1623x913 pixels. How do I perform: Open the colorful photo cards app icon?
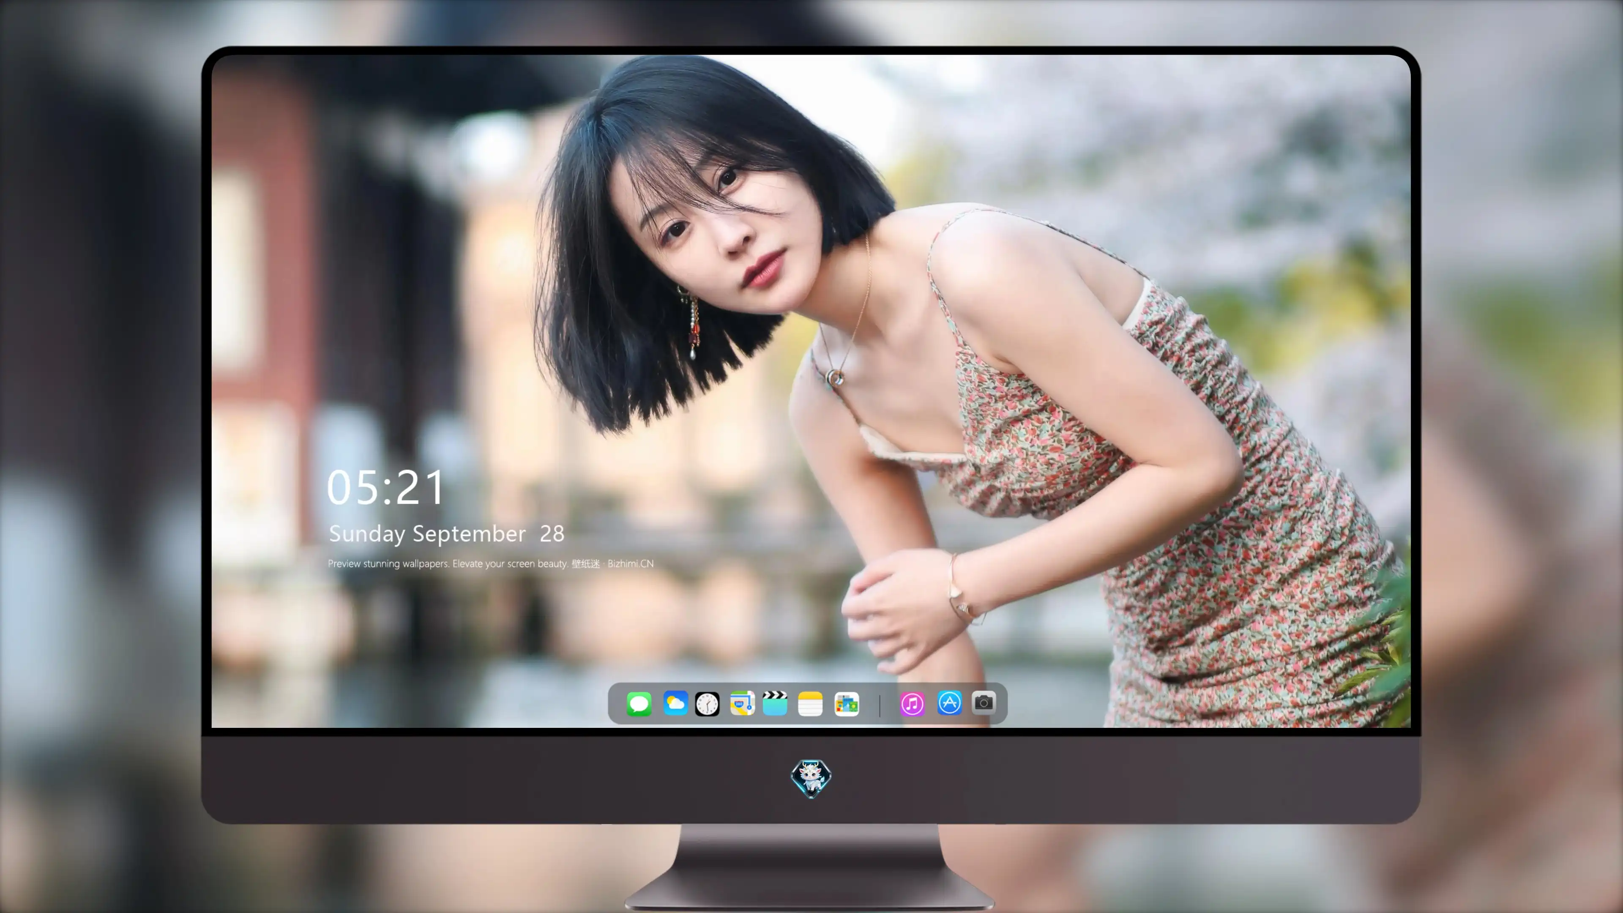pos(846,703)
